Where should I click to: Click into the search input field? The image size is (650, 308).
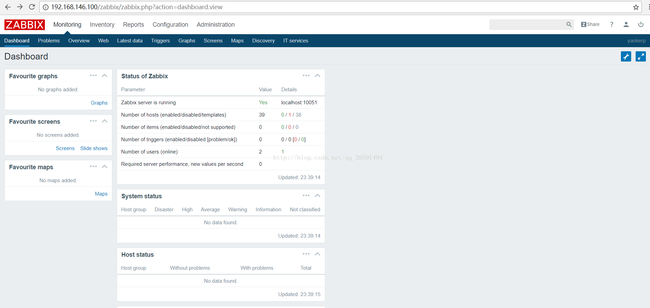click(527, 25)
